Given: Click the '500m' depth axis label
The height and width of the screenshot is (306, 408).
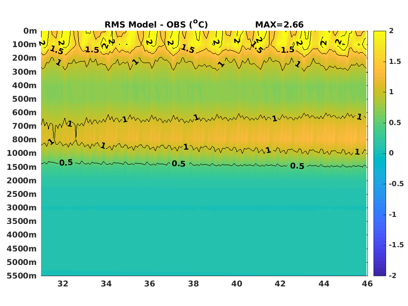Looking at the screenshot, I should tap(24, 99).
